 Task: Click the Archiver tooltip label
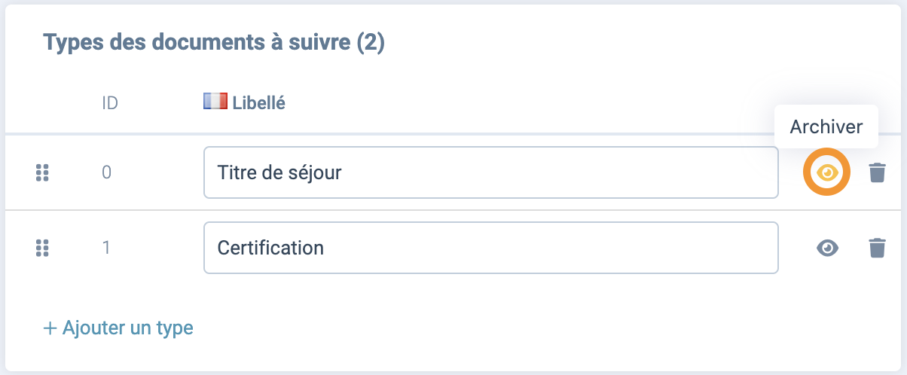click(826, 127)
